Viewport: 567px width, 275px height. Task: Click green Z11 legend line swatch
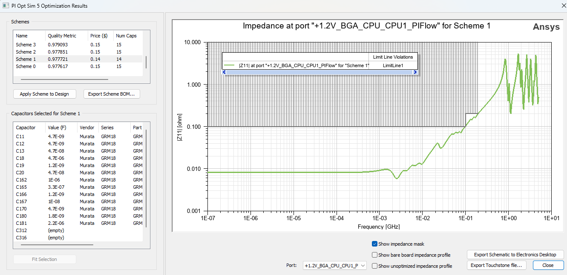point(230,65)
